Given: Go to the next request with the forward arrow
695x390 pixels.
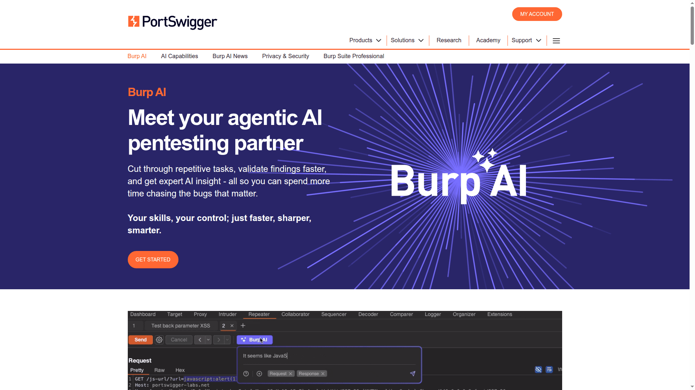Looking at the screenshot, I should (x=219, y=340).
